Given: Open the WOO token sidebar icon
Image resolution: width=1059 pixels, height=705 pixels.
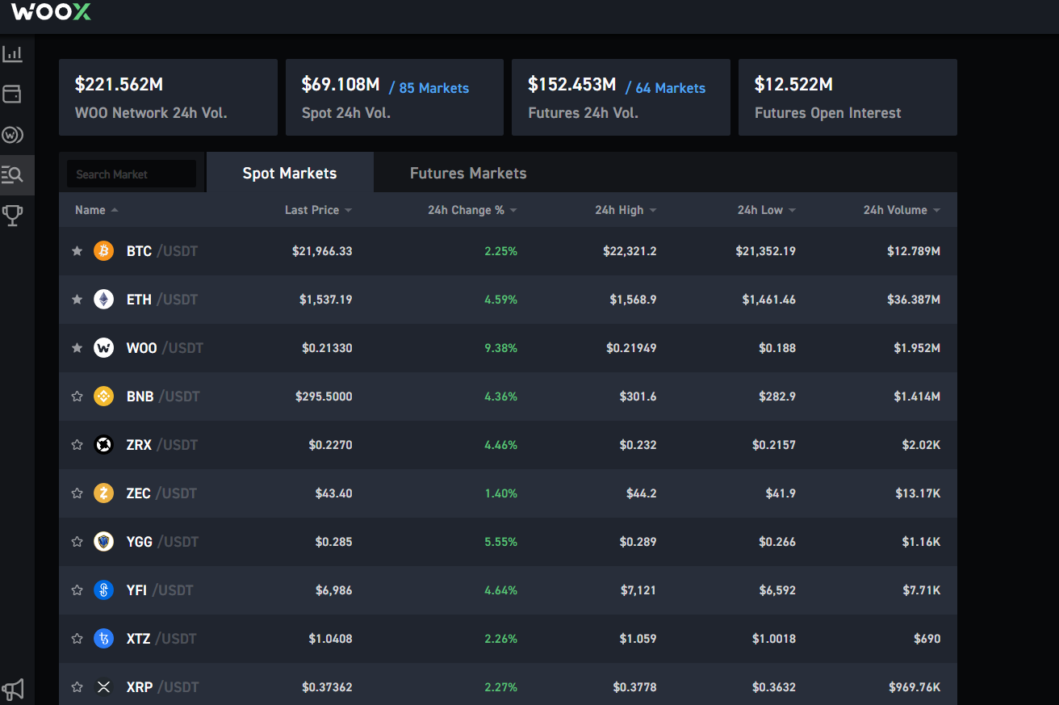Looking at the screenshot, I should (x=12, y=135).
